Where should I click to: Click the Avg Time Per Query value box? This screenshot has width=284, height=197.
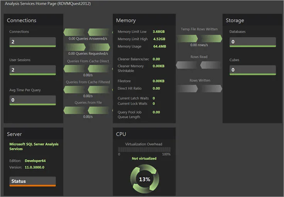[32, 100]
